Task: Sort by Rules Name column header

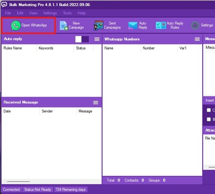Action: point(13,48)
